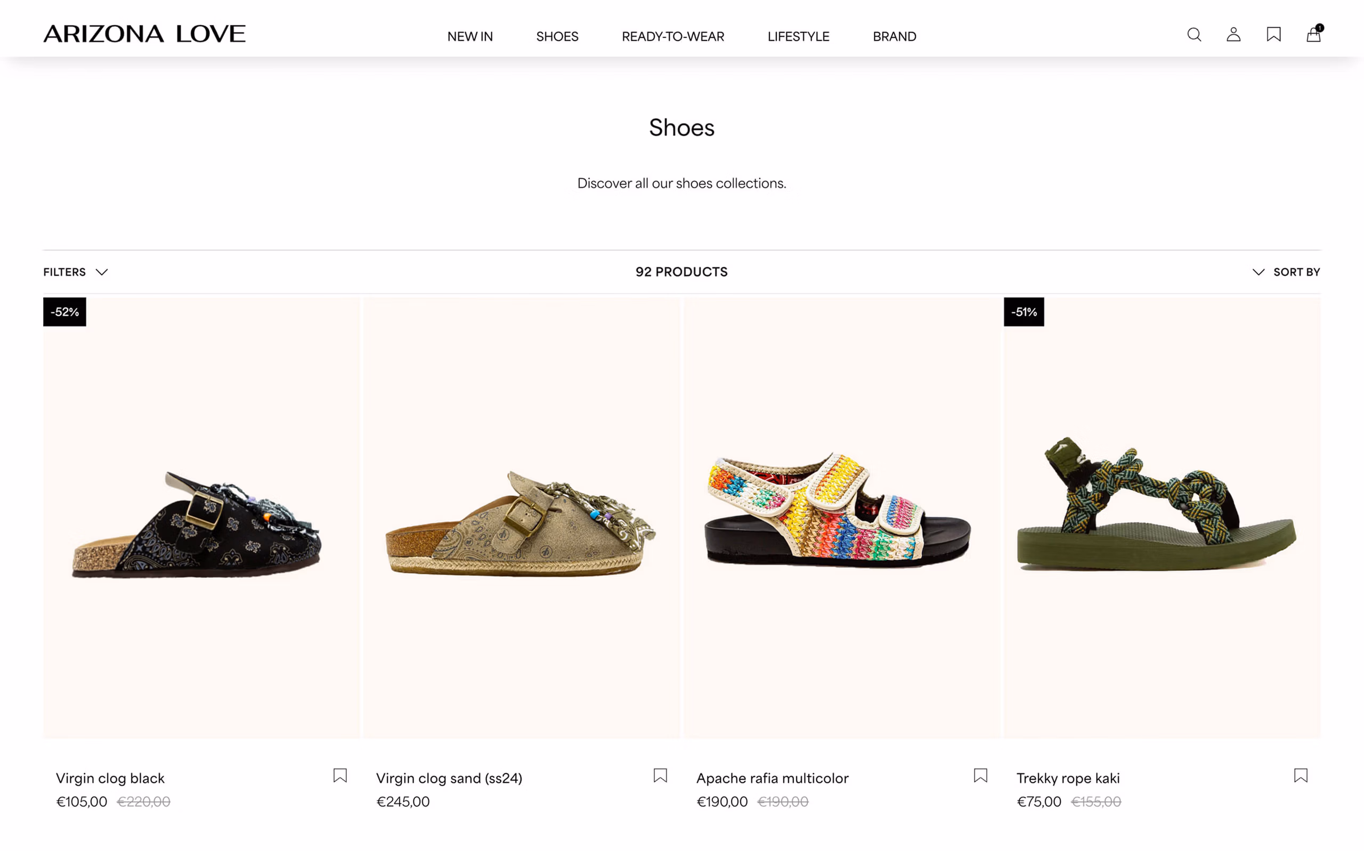Open the Virgin clog black product link
The height and width of the screenshot is (851, 1364).
coord(110,778)
